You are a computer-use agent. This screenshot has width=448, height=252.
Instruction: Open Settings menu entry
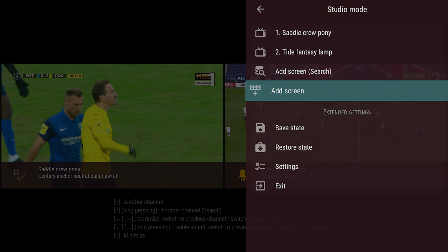pos(347,167)
